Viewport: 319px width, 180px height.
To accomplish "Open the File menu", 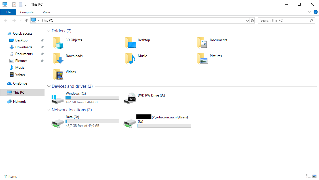I will [x=8, y=12].
